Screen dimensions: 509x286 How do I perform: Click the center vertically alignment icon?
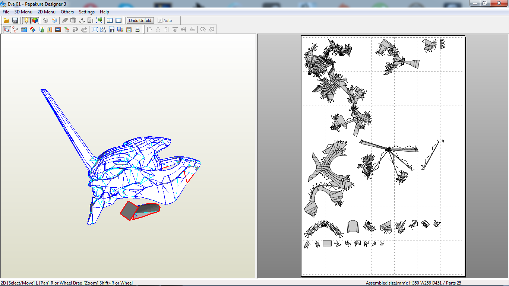184,29
